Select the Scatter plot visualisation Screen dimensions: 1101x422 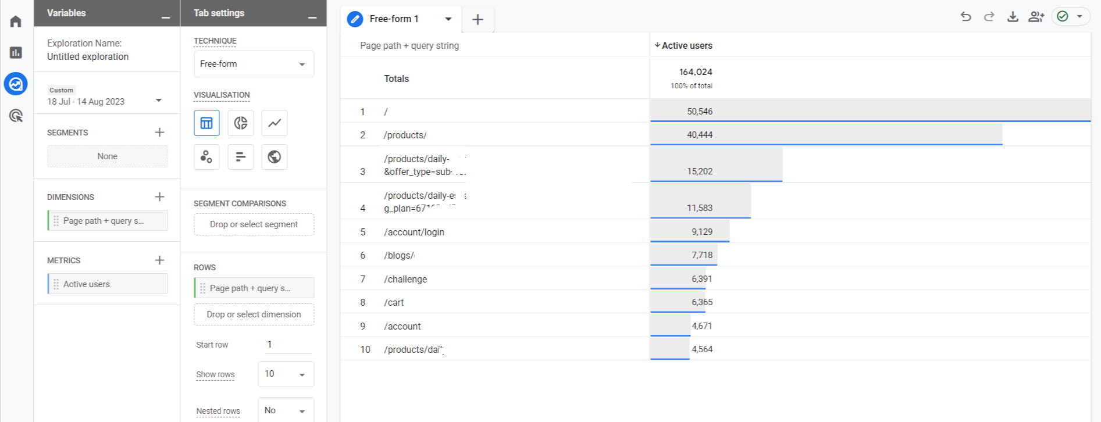[206, 157]
